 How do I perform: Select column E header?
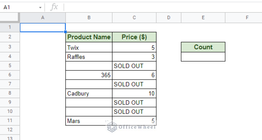(203, 17)
